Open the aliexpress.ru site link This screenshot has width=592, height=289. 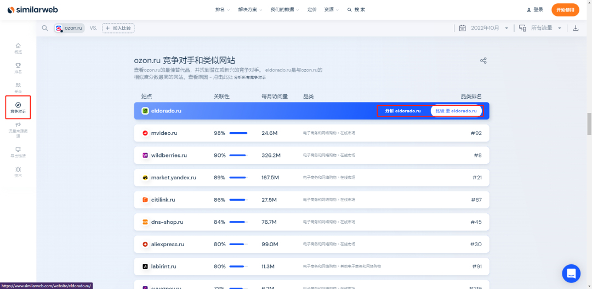167,245
